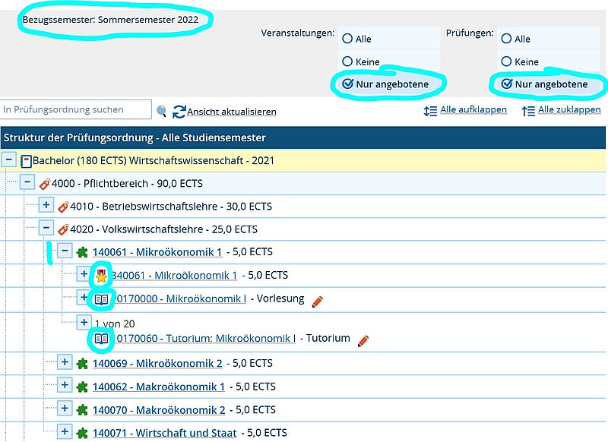Image resolution: width=608 pixels, height=442 pixels.
Task: Click the magnifier search icon
Action: (162, 112)
